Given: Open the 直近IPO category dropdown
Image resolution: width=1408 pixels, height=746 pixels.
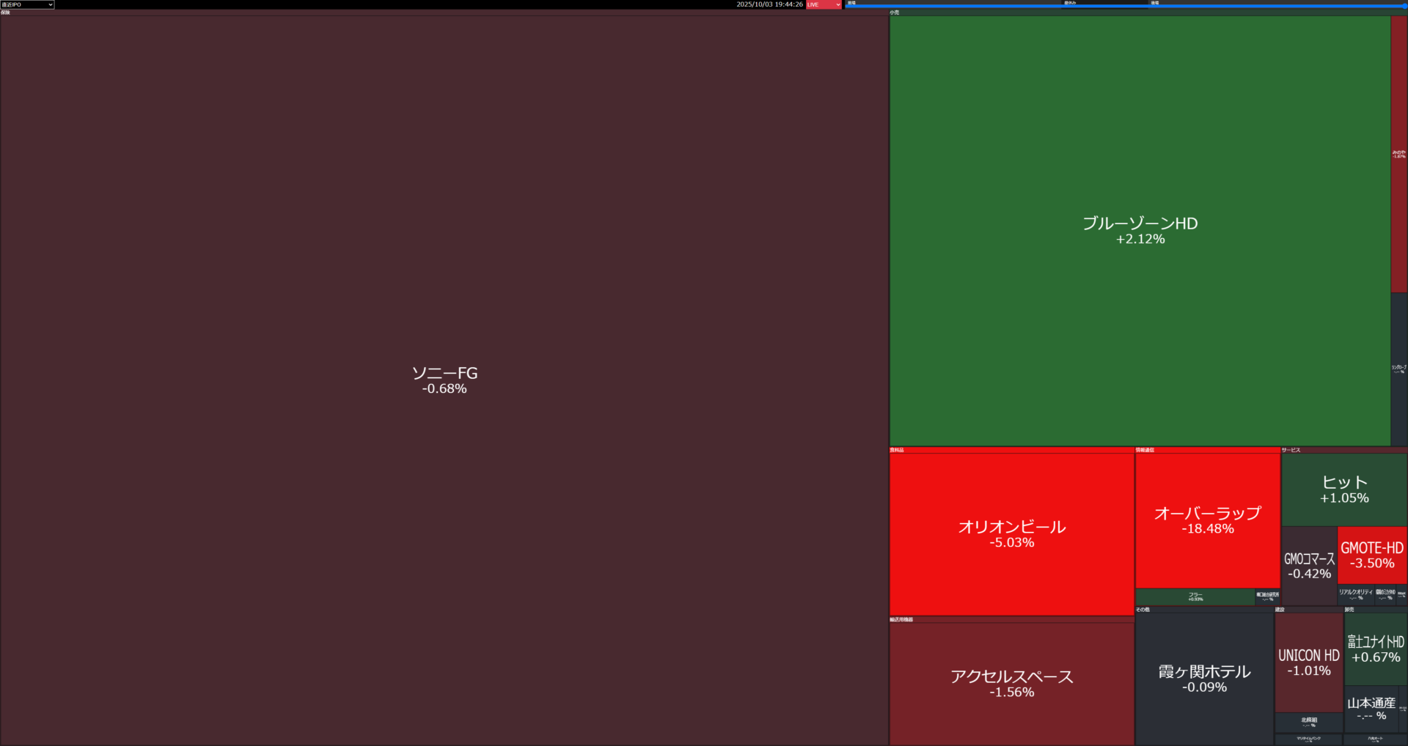Looking at the screenshot, I should 27,4.
